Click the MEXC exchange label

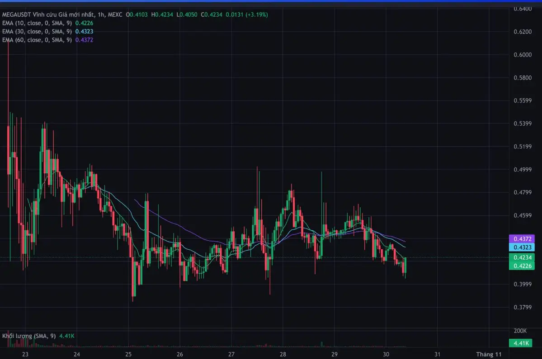[114, 14]
